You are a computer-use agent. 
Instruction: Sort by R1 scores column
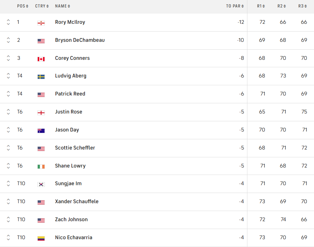point(261,6)
